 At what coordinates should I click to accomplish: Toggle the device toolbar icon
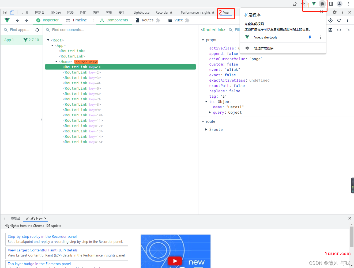12,12
